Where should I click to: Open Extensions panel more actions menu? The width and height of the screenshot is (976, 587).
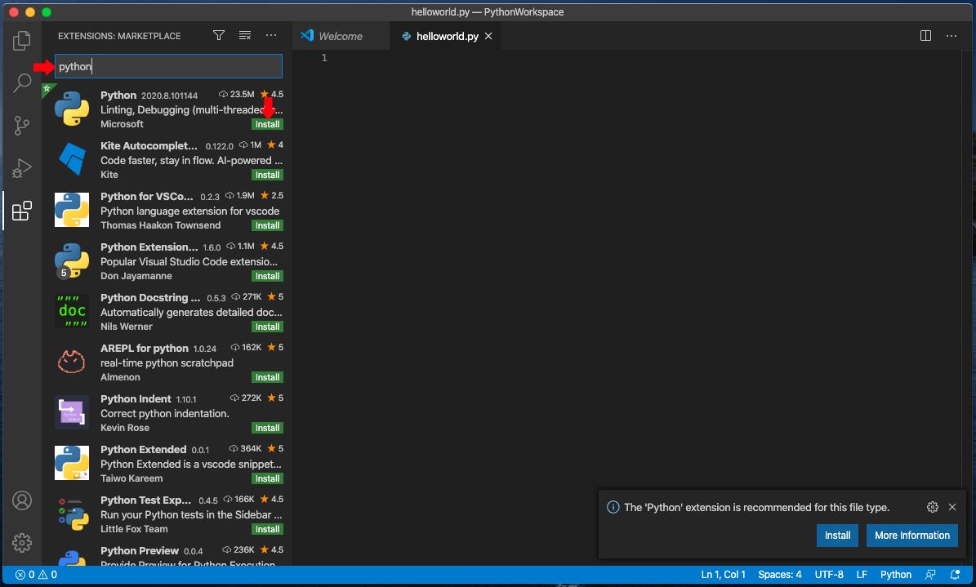[271, 35]
